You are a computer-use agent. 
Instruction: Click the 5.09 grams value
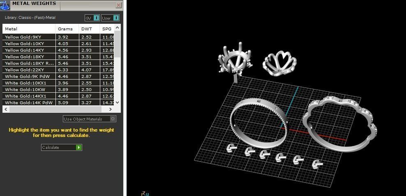pyautogui.click(x=63, y=103)
